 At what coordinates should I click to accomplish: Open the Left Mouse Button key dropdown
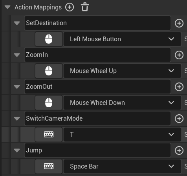point(122,39)
